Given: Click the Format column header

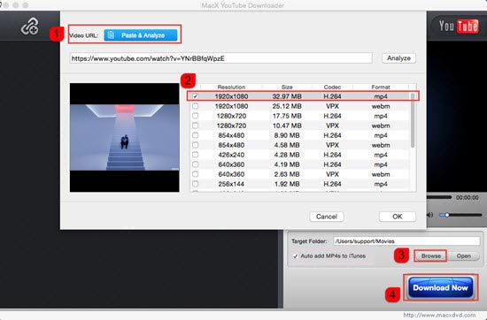Looking at the screenshot, I should 381,88.
